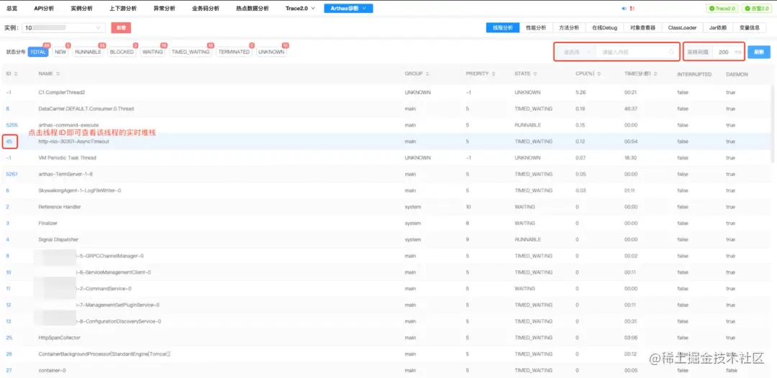Open the 业务码分析 tab
This screenshot has width=777, height=378.
(206, 9)
